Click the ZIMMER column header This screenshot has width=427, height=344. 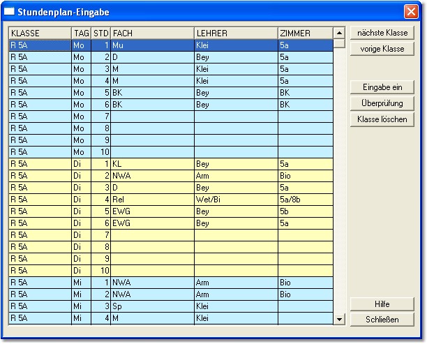tap(304, 33)
